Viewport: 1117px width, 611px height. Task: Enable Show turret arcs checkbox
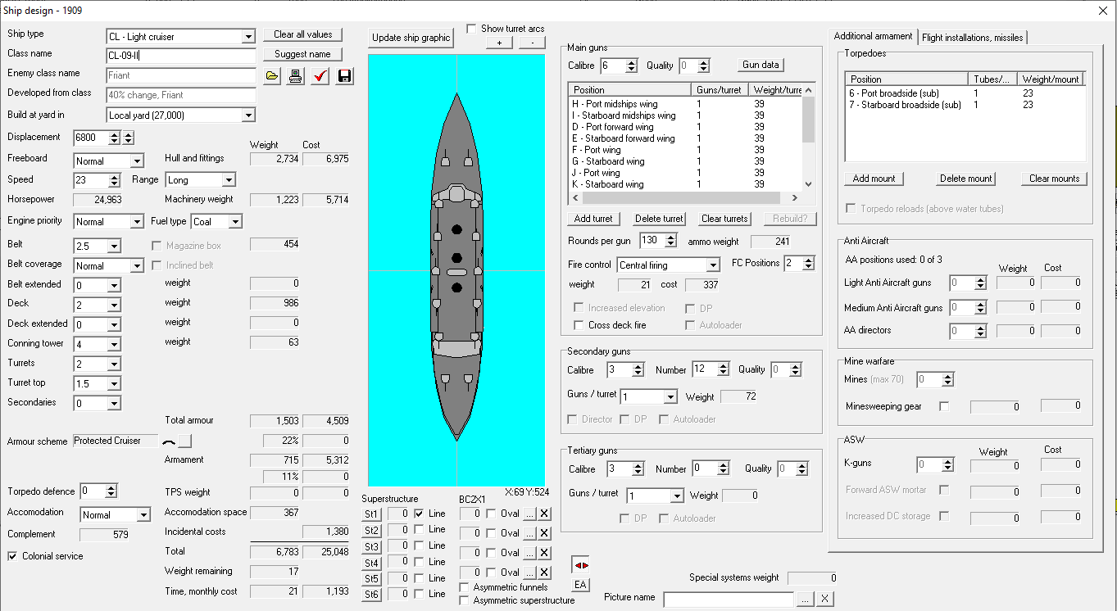(472, 29)
